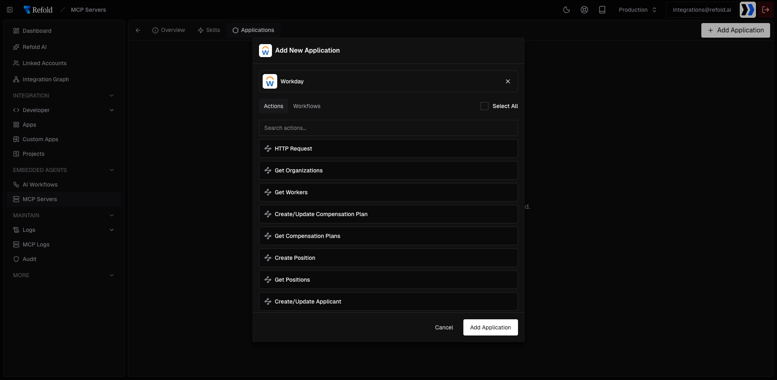
Task: Select the Applications tab
Action: pyautogui.click(x=253, y=30)
